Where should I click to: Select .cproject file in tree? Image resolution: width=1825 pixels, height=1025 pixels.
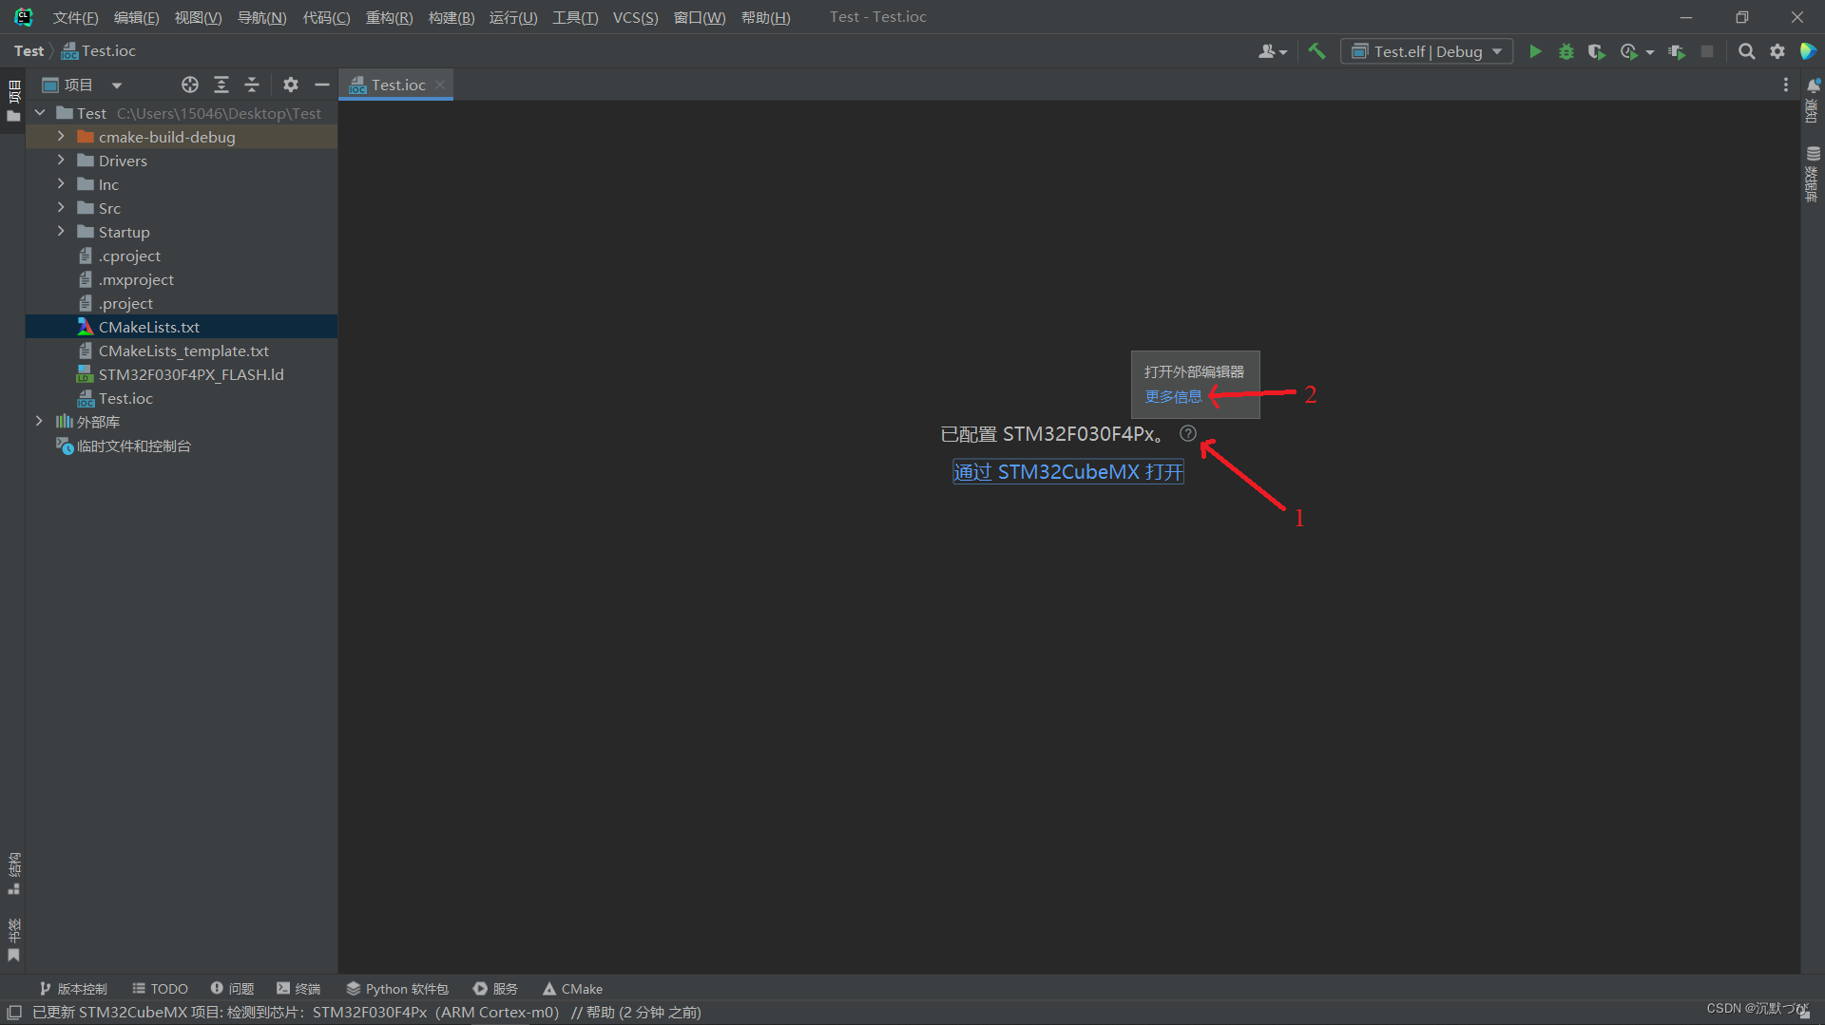tap(182, 256)
